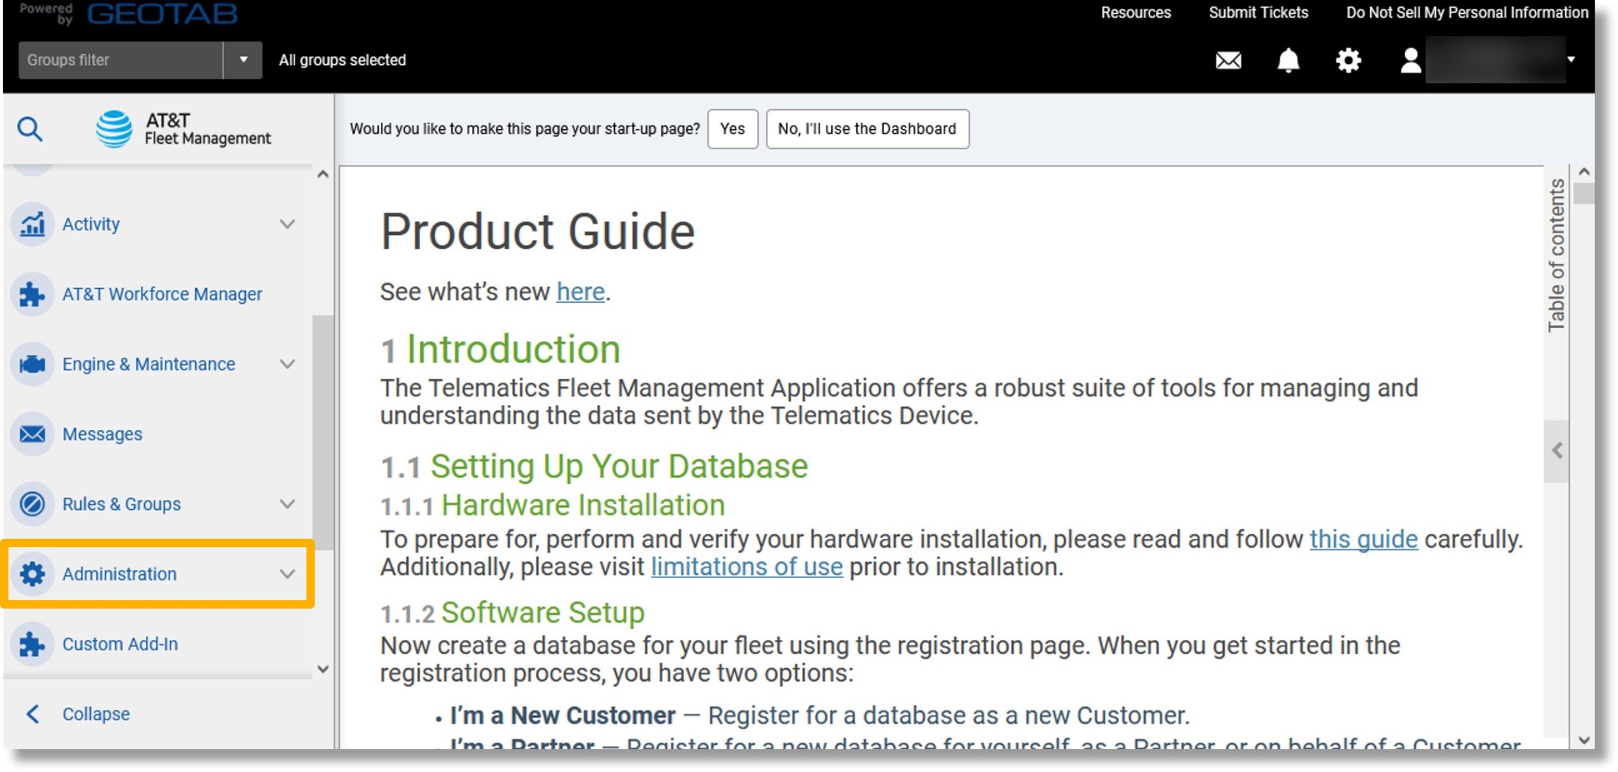Image resolution: width=1618 pixels, height=772 pixels.
Task: Open the 'this guide' link
Action: (x=1363, y=540)
